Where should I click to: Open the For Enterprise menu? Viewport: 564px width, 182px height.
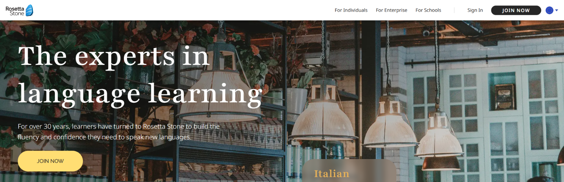click(392, 10)
